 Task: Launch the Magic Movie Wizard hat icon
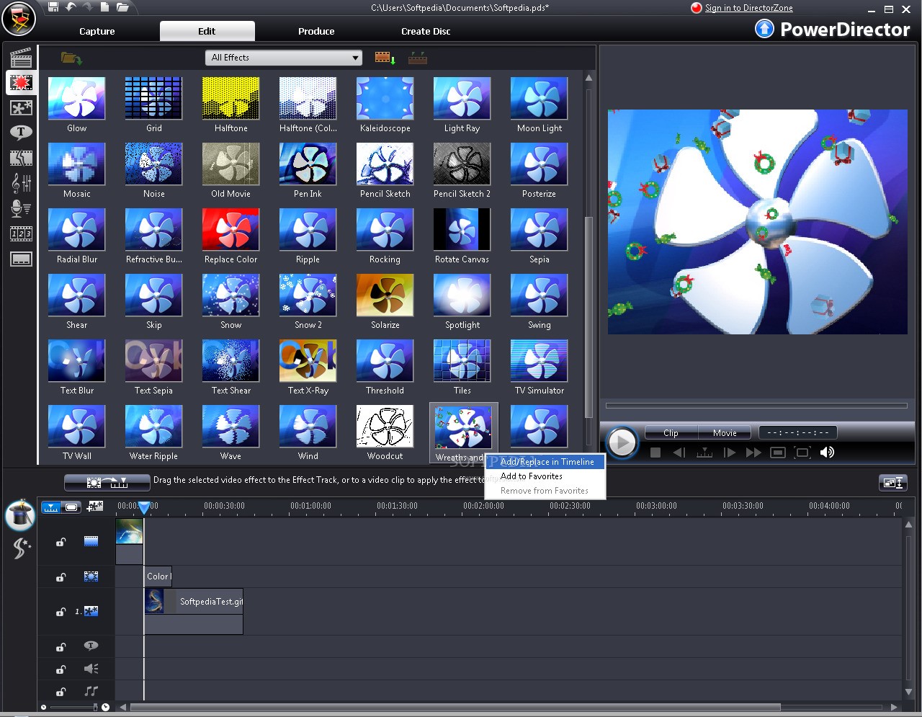[20, 515]
